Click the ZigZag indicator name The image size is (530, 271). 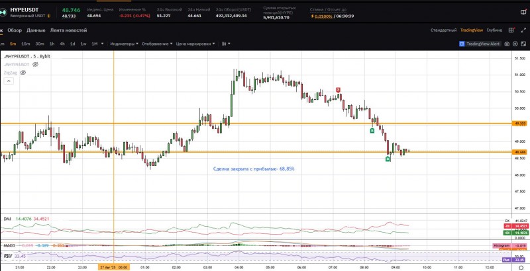[x=10, y=73]
